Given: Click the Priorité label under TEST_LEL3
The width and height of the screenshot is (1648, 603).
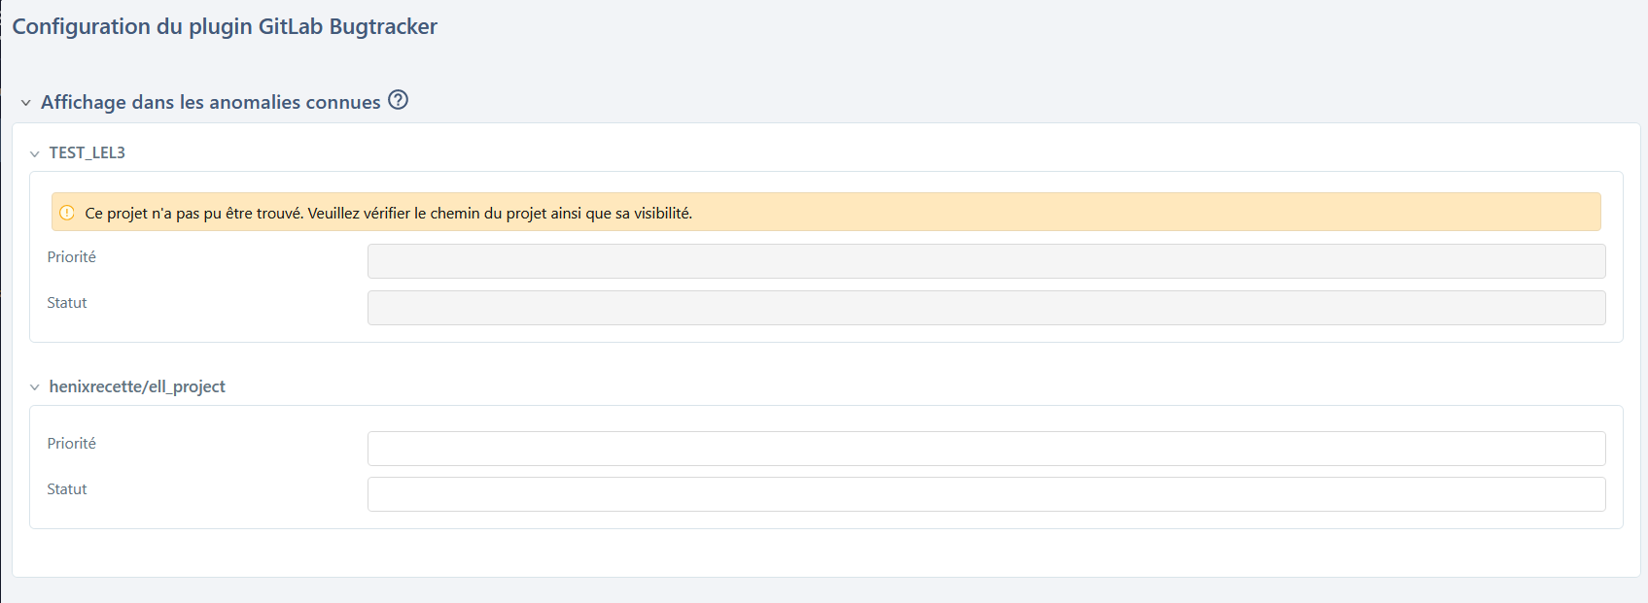Looking at the screenshot, I should (72, 256).
